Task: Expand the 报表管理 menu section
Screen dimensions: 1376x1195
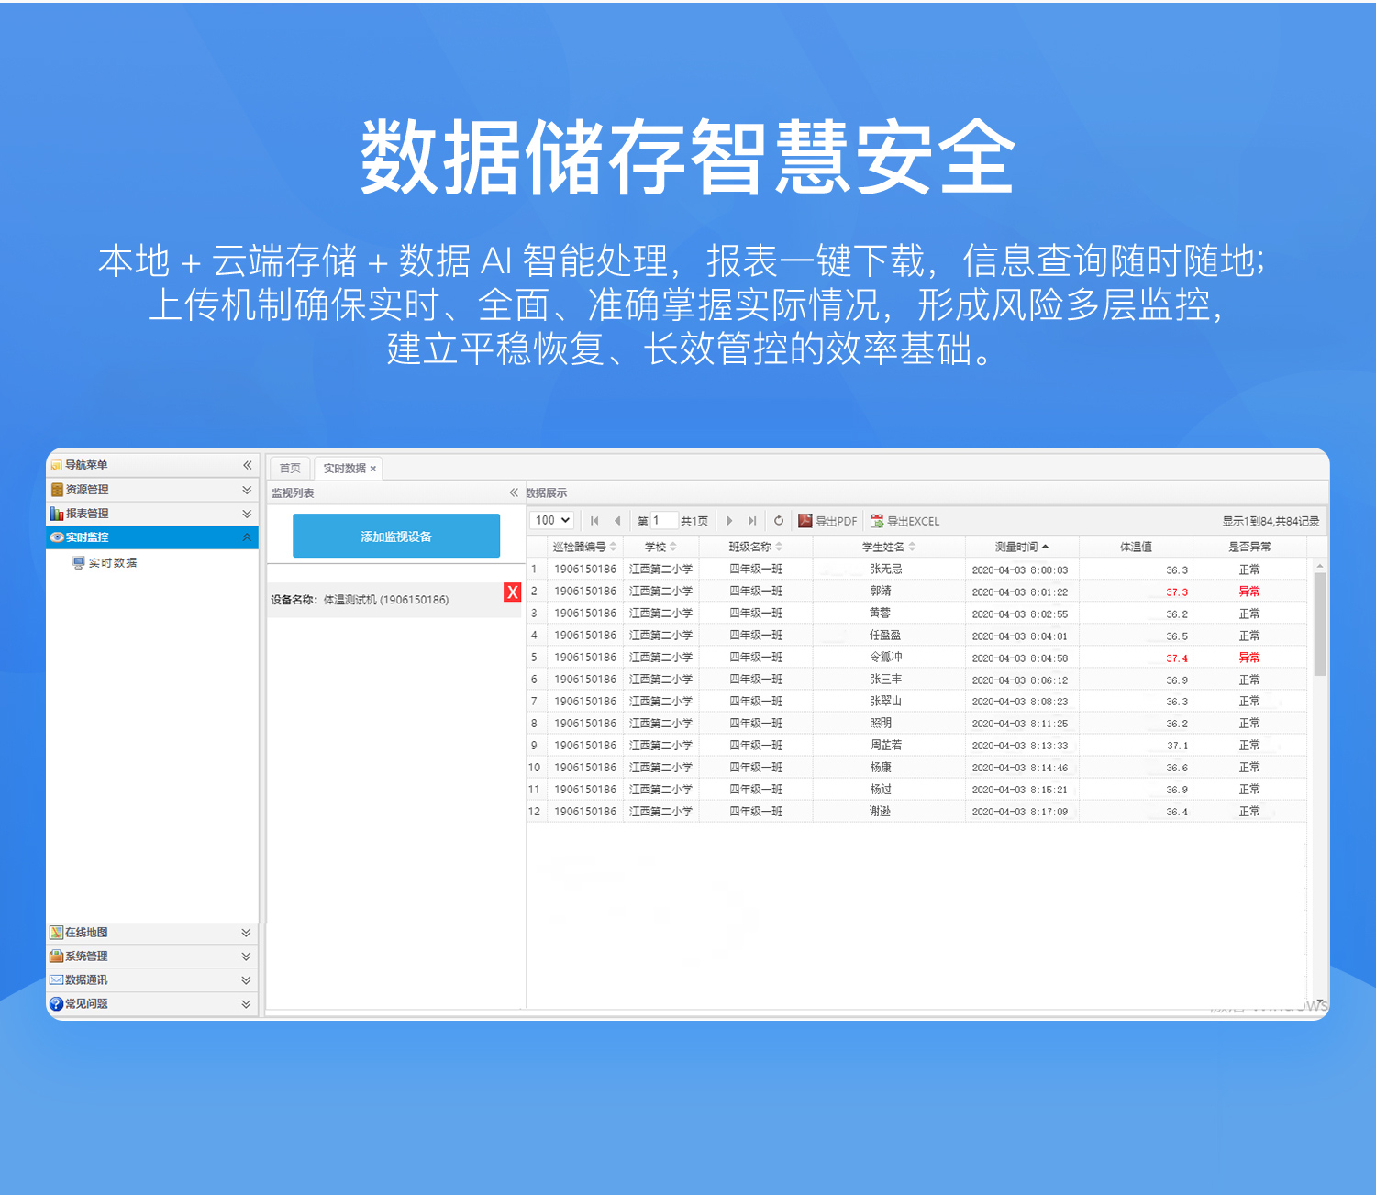Action: (x=246, y=514)
